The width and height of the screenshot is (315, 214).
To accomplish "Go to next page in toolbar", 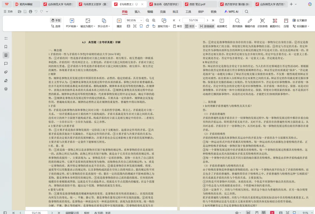I will point(207,20).
